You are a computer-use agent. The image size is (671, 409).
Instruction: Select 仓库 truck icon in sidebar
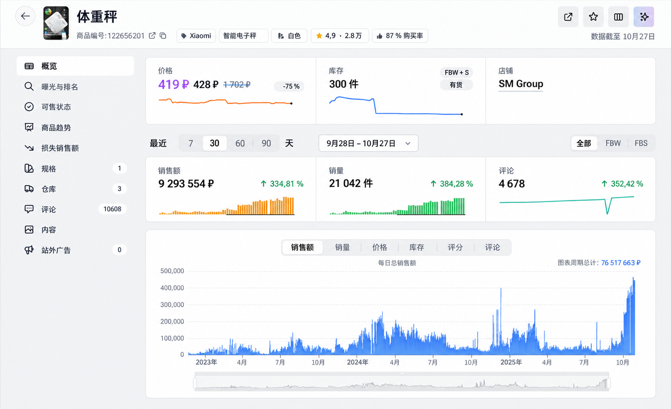29,189
